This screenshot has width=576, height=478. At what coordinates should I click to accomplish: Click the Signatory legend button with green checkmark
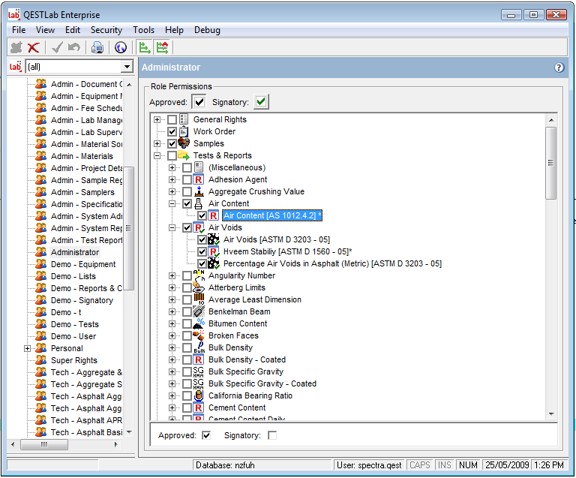click(x=260, y=102)
